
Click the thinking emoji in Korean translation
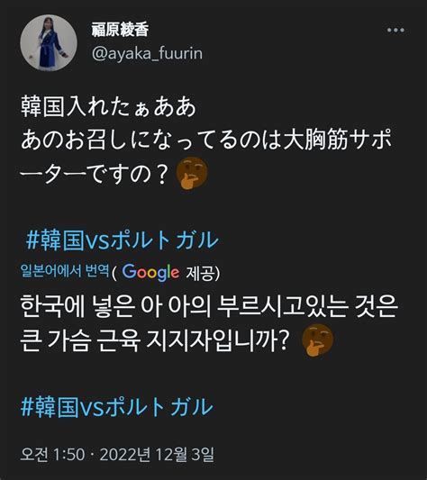318,340
